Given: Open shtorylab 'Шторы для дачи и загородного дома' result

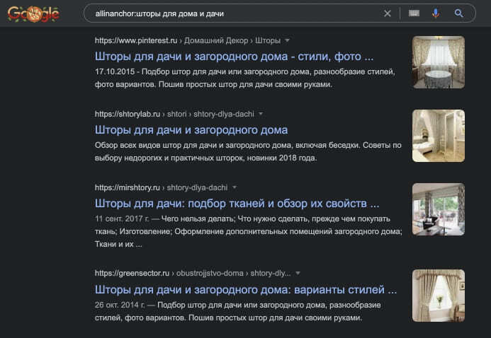Looking at the screenshot, I should coord(191,130).
